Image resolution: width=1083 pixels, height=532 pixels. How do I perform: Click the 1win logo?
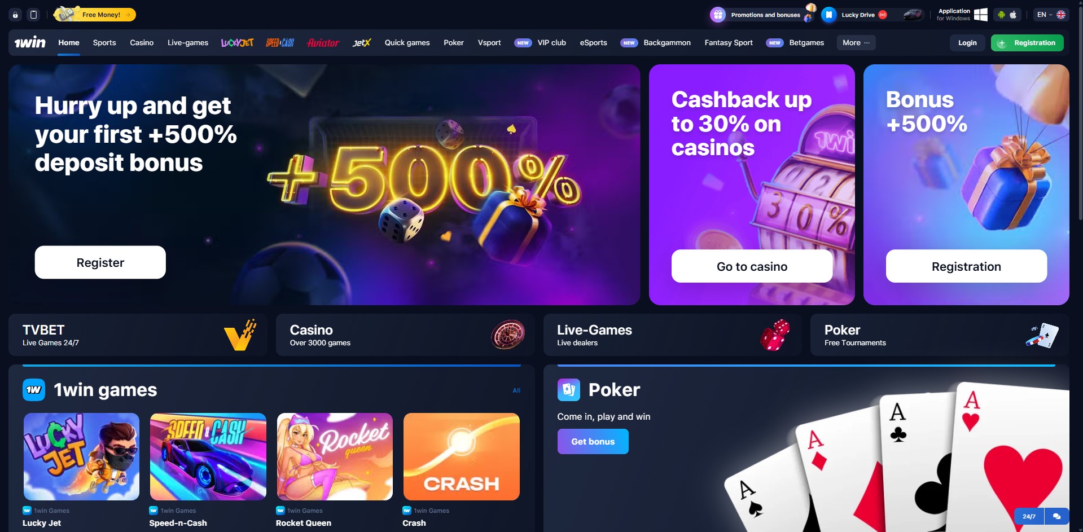pyautogui.click(x=30, y=42)
